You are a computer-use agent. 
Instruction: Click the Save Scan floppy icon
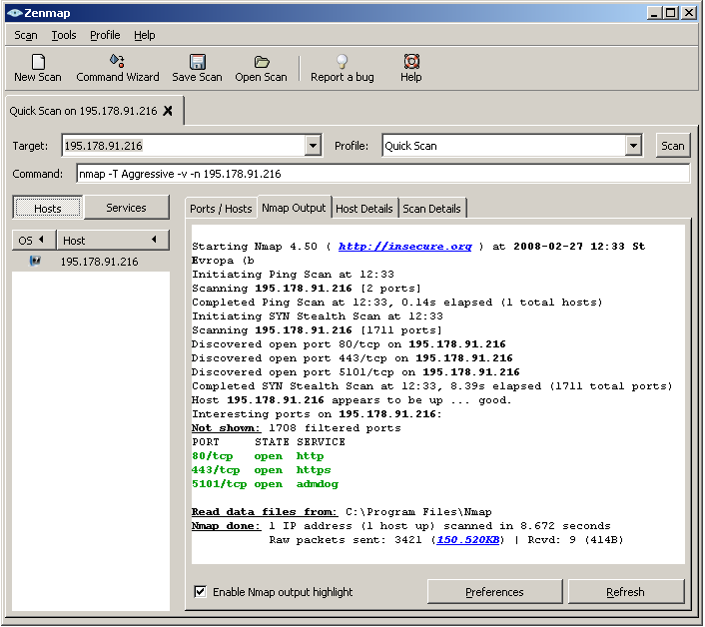point(198,62)
